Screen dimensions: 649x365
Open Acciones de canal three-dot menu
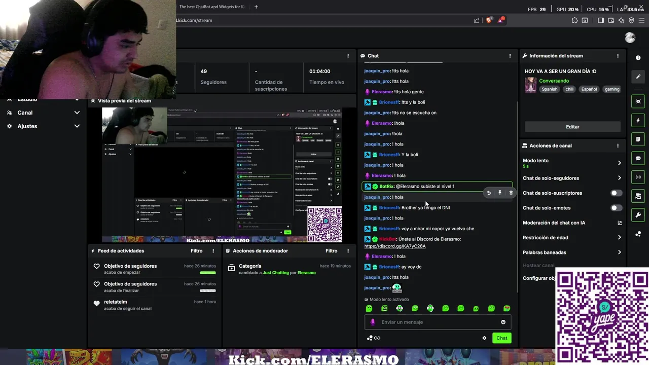(x=618, y=145)
